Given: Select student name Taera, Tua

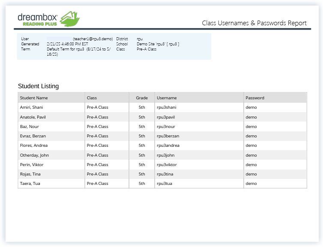Looking at the screenshot, I should point(30,184).
